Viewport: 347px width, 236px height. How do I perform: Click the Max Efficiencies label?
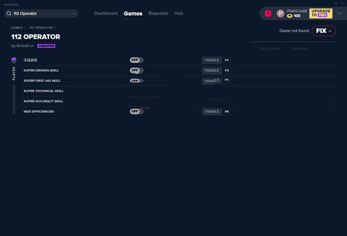[x=39, y=112]
